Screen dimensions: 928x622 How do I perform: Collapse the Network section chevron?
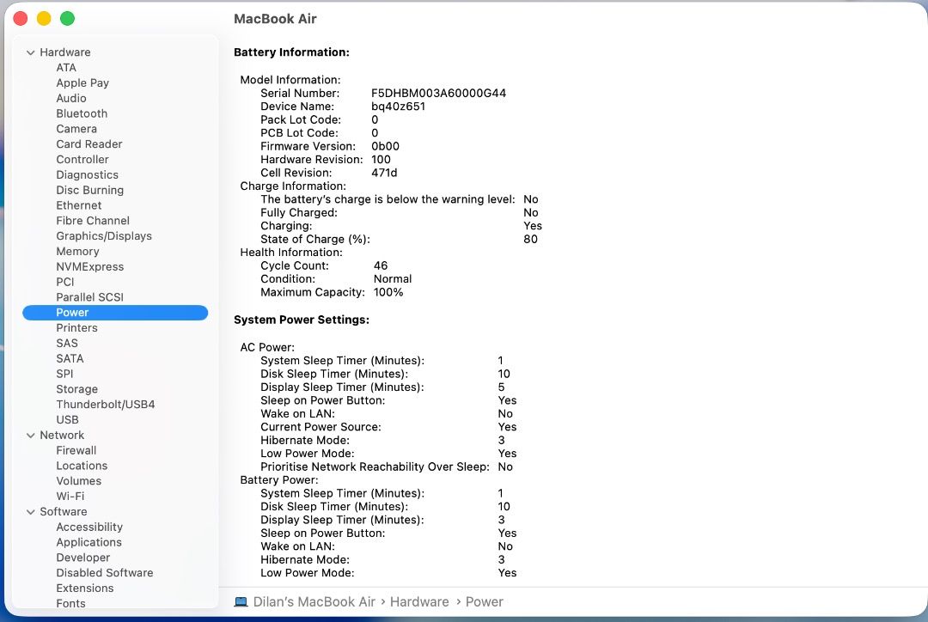point(31,436)
